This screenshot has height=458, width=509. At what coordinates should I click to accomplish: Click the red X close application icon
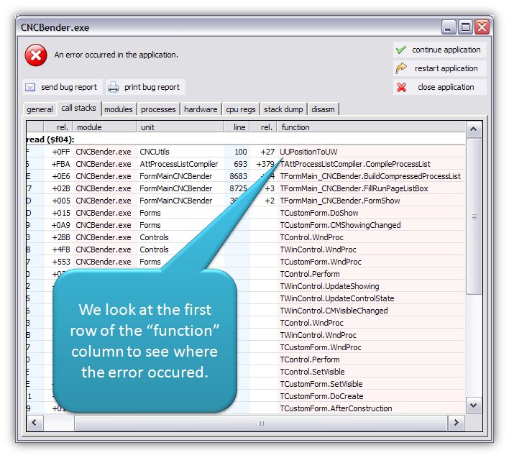(401, 88)
